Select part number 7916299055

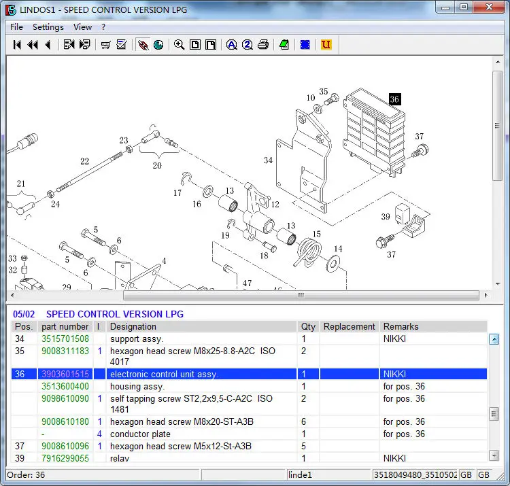(x=65, y=458)
